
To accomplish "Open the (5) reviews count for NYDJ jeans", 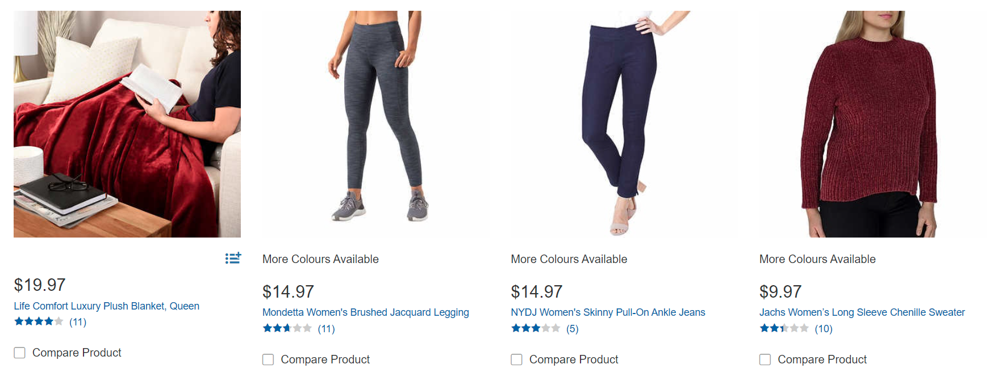I will (x=573, y=329).
